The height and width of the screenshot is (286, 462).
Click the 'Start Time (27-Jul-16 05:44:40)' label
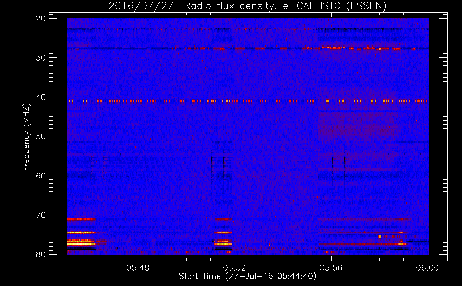pyautogui.click(x=248, y=276)
